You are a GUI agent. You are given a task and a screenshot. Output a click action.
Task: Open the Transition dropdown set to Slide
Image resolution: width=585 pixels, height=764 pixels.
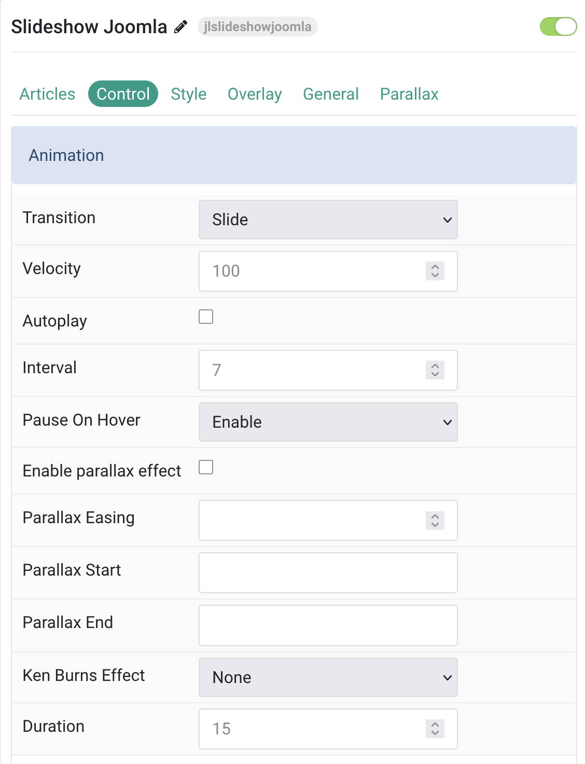tap(328, 220)
